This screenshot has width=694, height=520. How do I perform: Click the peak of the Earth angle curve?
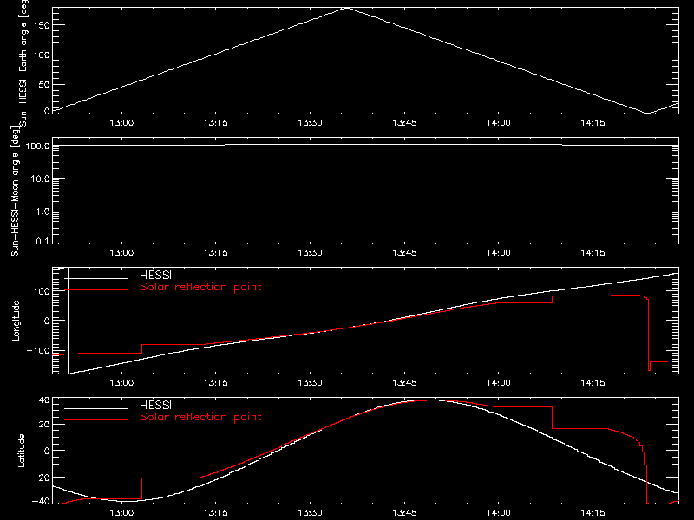[x=346, y=8]
